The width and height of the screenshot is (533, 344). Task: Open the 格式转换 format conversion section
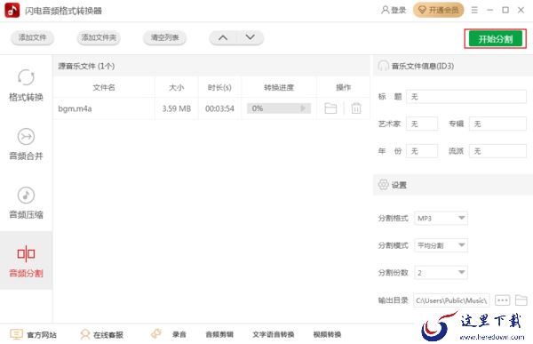point(26,85)
